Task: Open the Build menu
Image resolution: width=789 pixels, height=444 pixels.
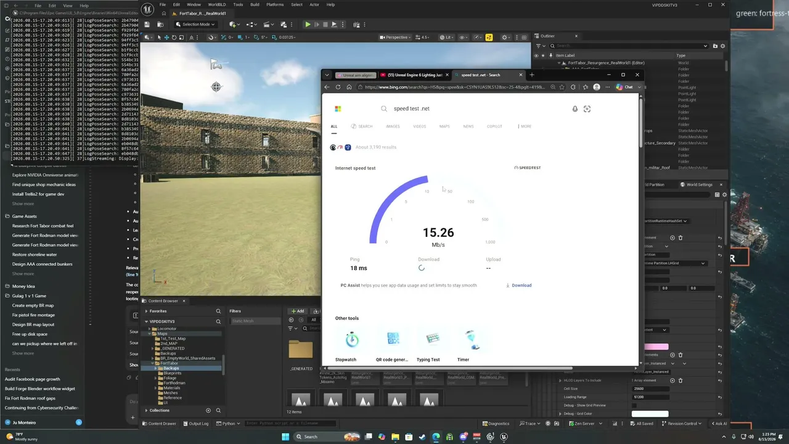Action: (255, 5)
